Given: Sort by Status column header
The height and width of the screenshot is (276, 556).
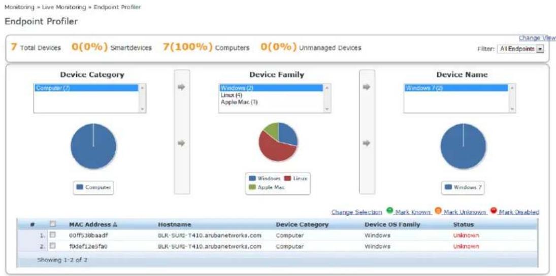Looking at the screenshot, I should pos(464,225).
